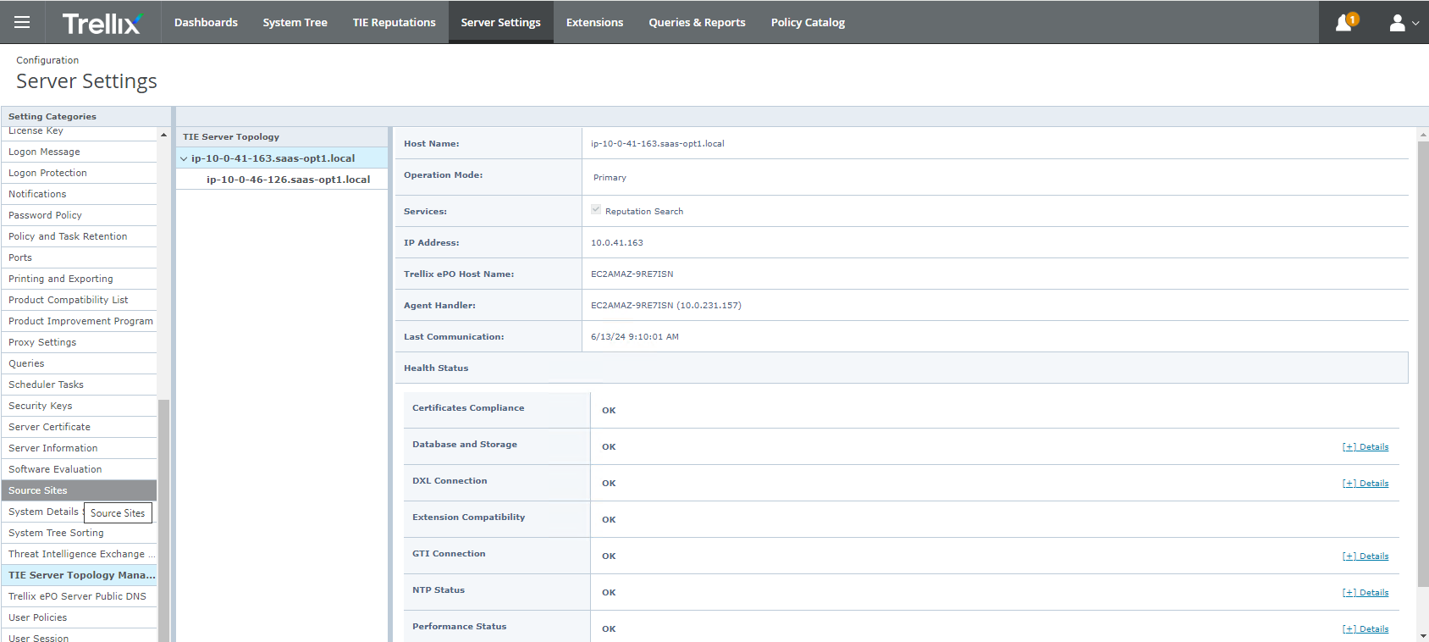The height and width of the screenshot is (642, 1429).
Task: Open the Server Certificate category
Action: click(79, 427)
